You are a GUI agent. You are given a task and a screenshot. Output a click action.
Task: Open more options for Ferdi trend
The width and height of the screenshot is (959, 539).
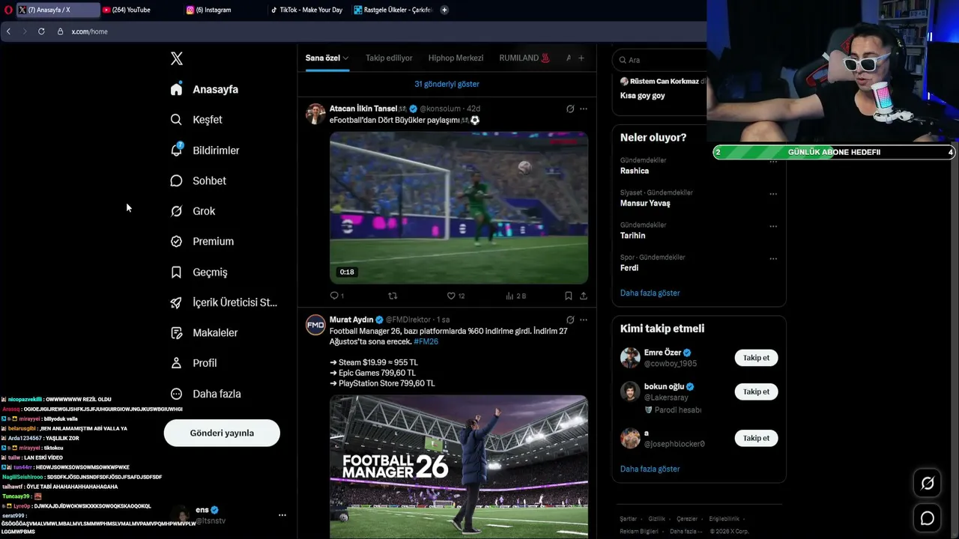click(773, 259)
